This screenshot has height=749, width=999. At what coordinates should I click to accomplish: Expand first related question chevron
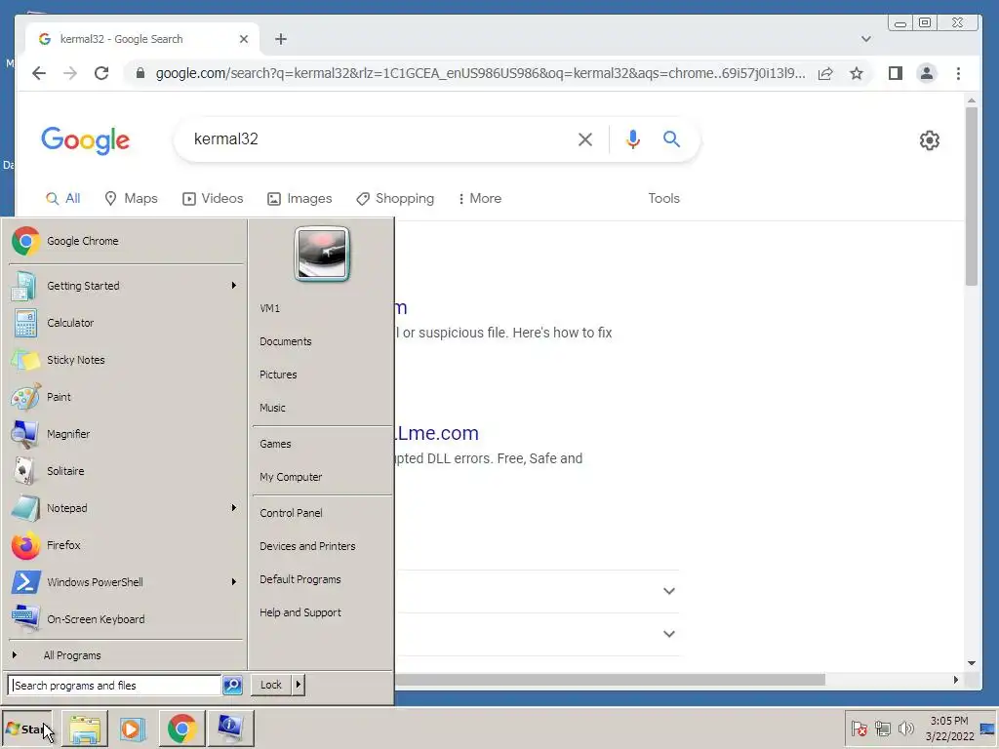[669, 591]
